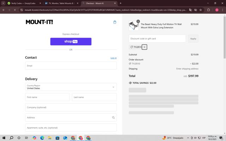Click the Beast TV wall mount thumbnail
Screen dimensions: 226x141
[133, 26]
